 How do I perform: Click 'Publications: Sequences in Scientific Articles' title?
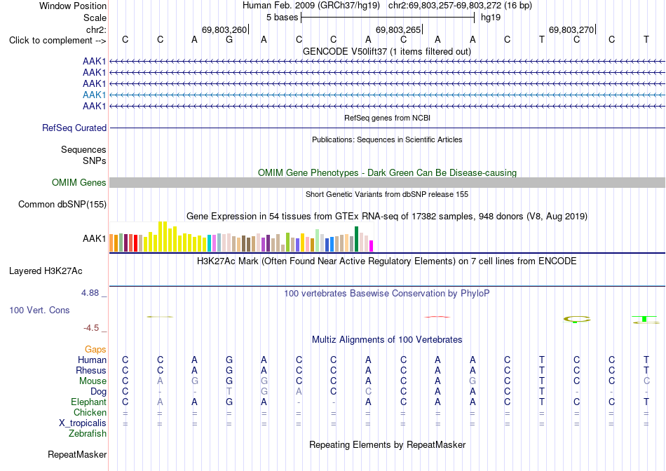387,139
